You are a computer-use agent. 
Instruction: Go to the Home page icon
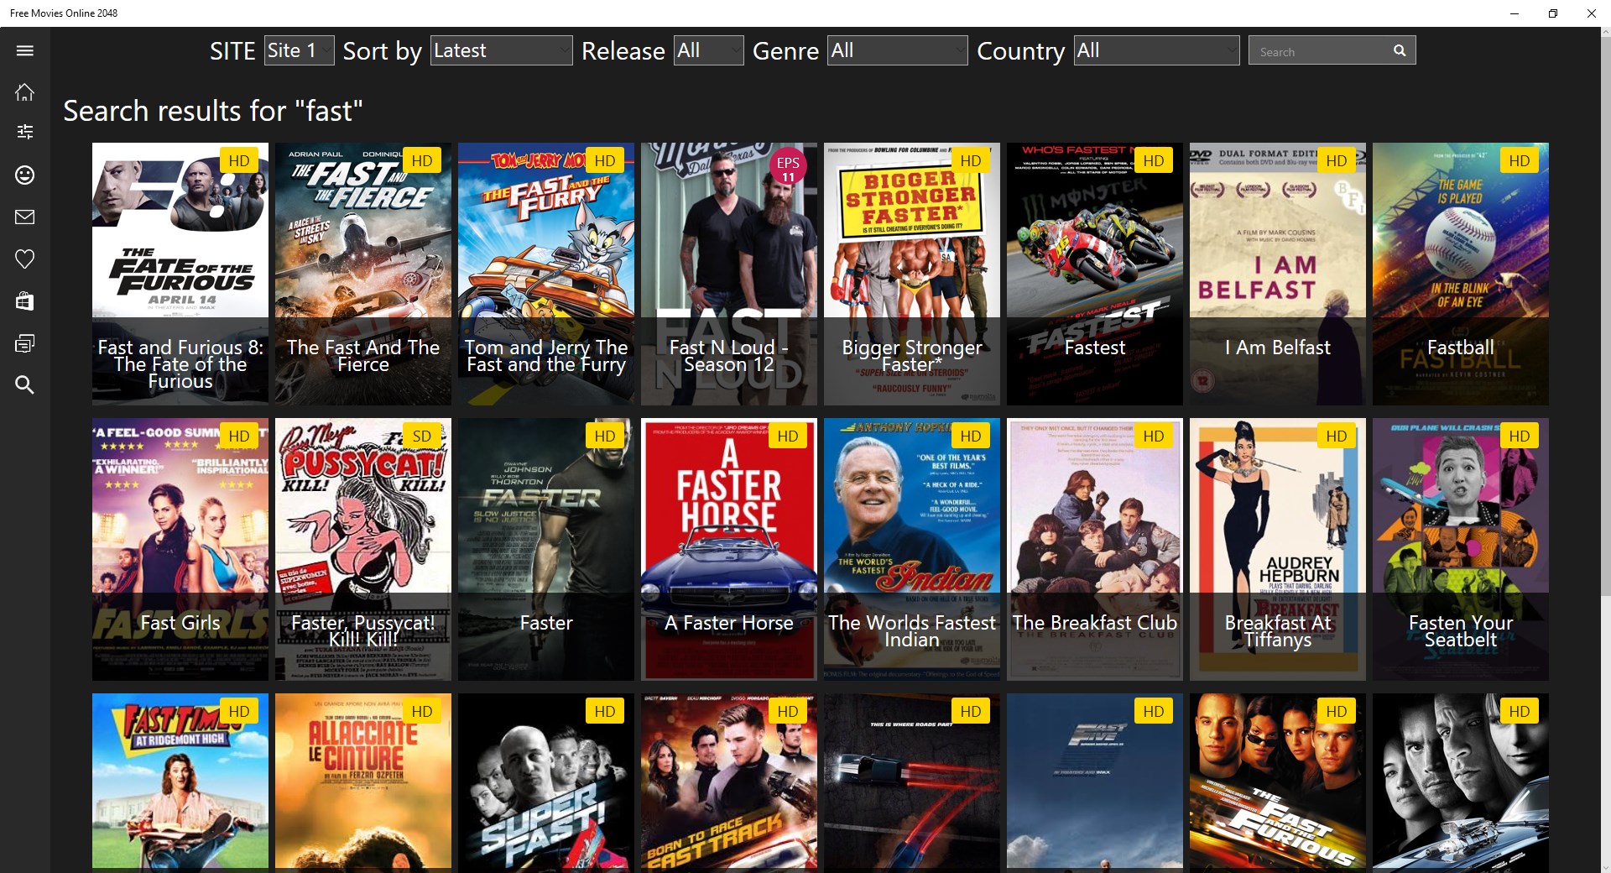(x=25, y=91)
